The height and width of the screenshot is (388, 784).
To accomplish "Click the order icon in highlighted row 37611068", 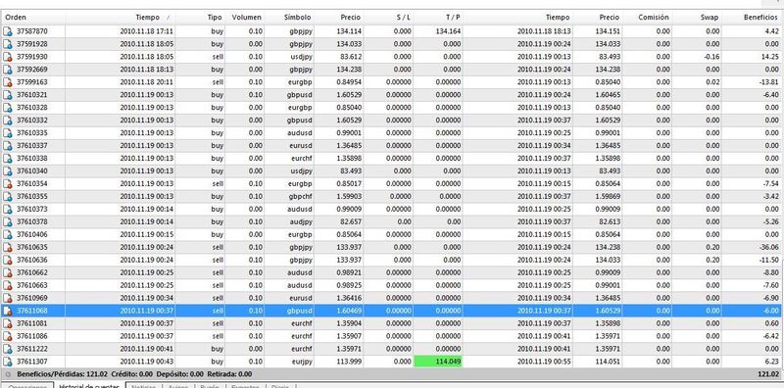I will point(8,311).
